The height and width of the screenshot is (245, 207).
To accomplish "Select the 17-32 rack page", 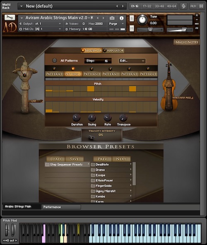I will (147, 6).
